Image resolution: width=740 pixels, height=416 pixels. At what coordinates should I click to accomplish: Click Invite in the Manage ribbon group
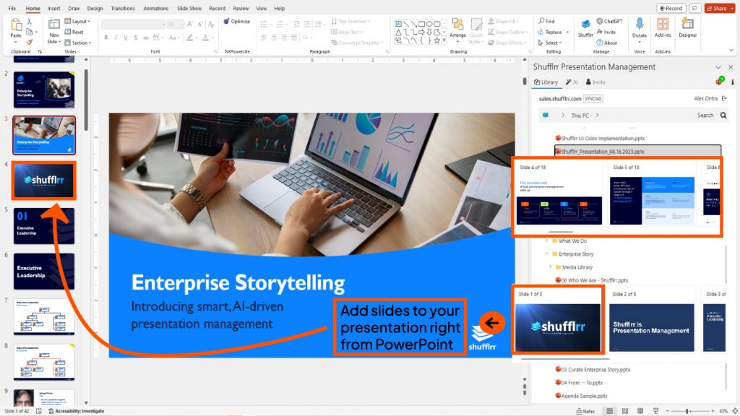tap(606, 32)
